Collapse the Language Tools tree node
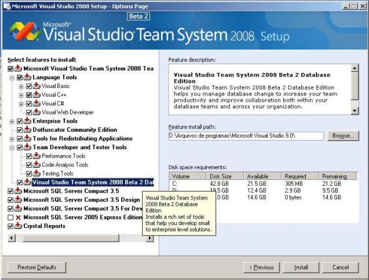The image size is (369, 280). click(12, 78)
